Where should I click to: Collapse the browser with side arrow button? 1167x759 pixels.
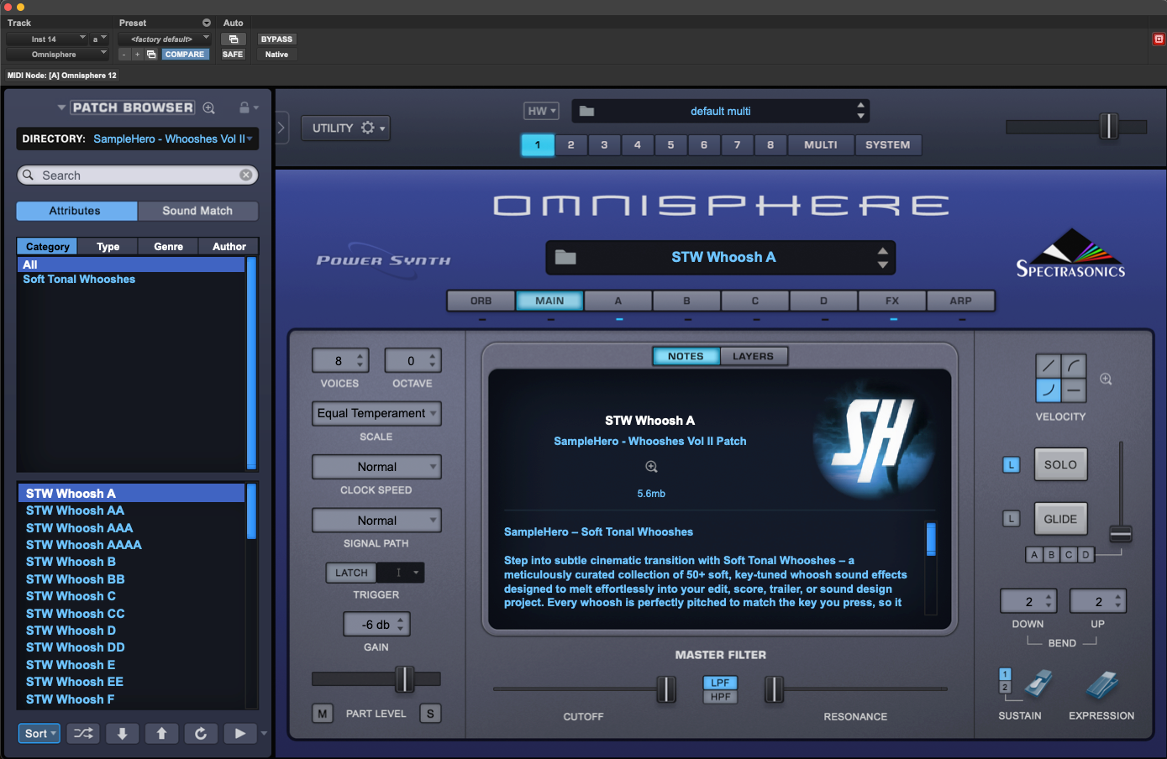(281, 128)
